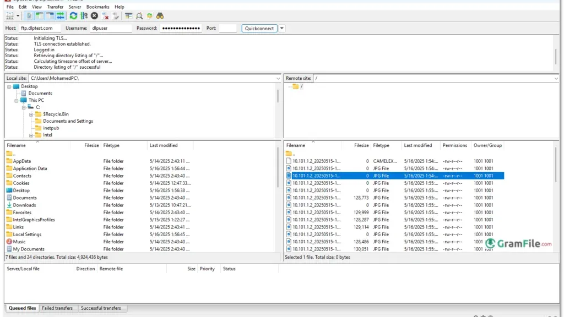
Task: Expand the Intel folder node
Action: click(31, 135)
